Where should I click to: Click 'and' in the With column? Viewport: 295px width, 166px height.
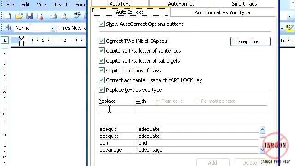pyautogui.click(x=142, y=143)
